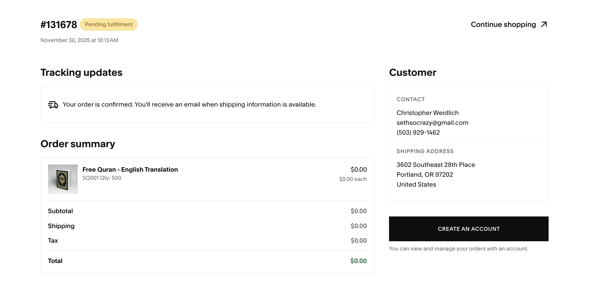Select the Free Quran - English Translation title
Image resolution: width=597 pixels, height=292 pixels.
[x=130, y=170]
